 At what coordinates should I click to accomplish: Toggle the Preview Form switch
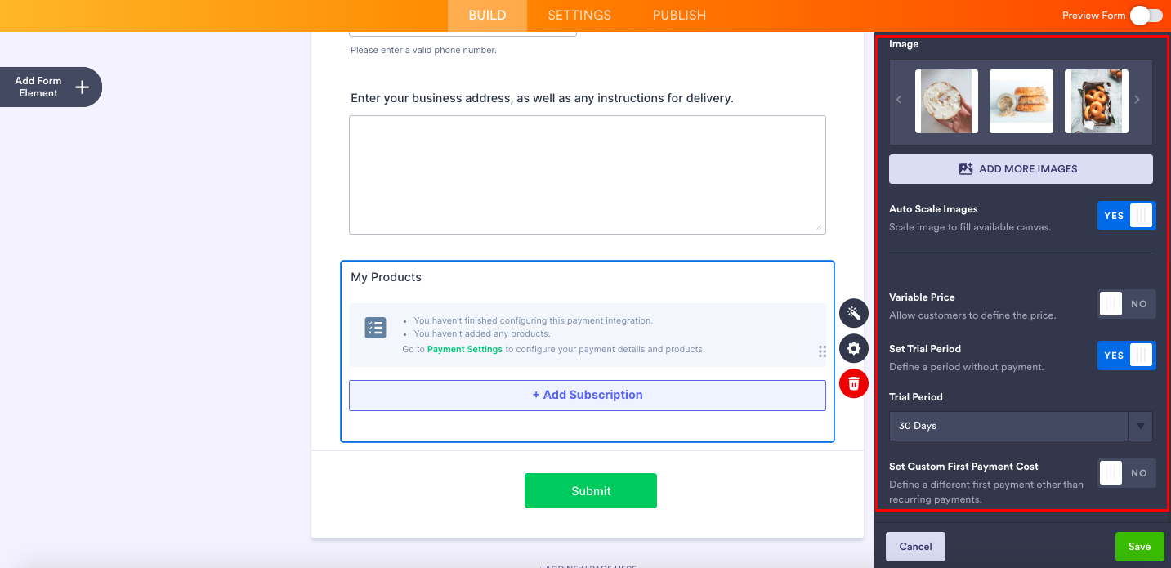1146,16
